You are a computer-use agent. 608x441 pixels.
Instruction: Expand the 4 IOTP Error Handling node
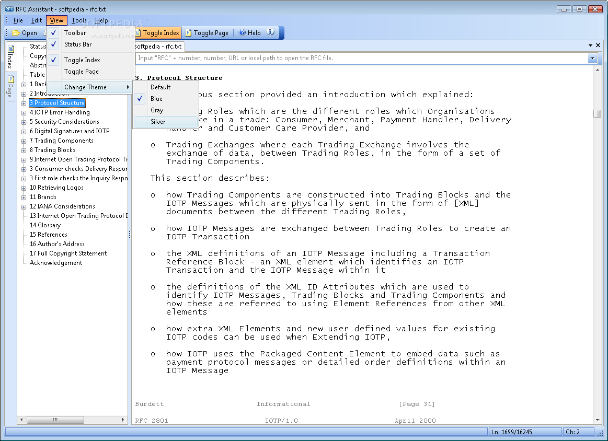[24, 113]
